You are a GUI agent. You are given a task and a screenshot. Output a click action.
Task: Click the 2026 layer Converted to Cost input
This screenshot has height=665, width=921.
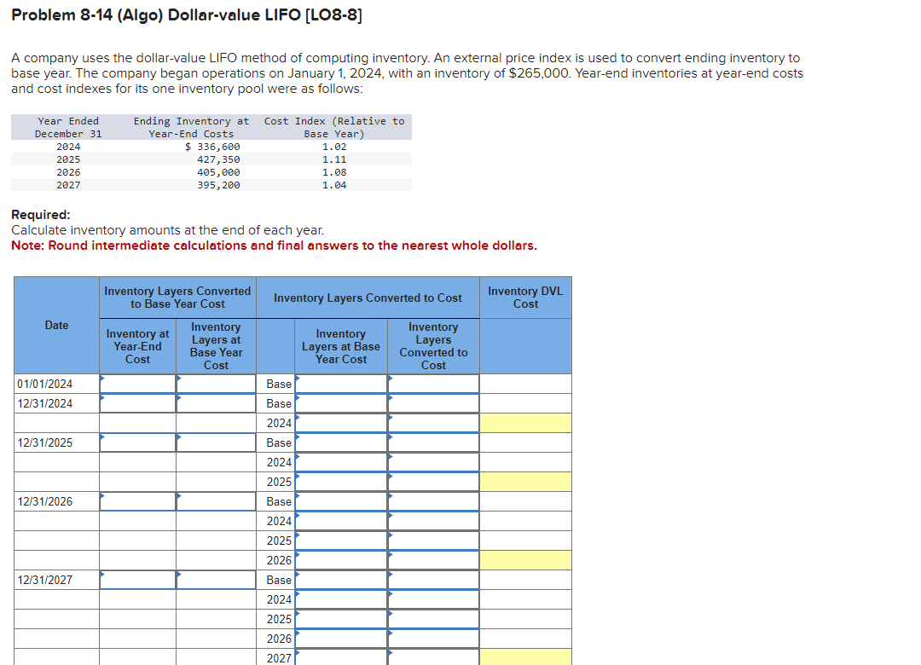[x=433, y=560]
